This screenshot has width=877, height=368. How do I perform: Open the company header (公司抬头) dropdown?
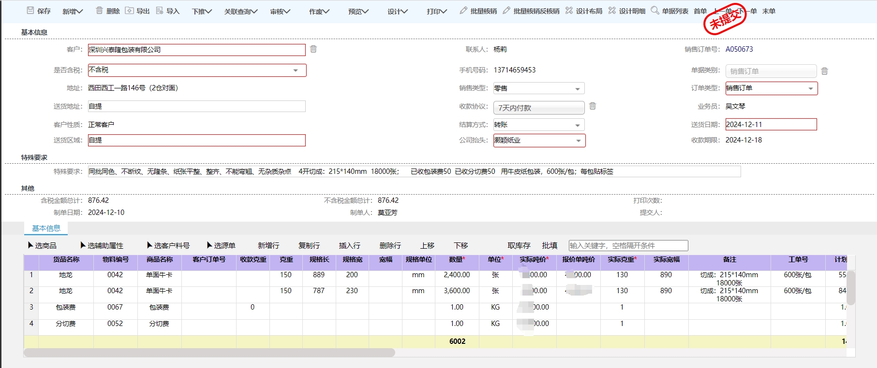tap(578, 141)
